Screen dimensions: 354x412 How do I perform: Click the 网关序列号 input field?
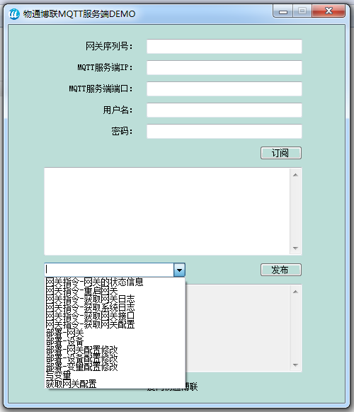(224, 47)
